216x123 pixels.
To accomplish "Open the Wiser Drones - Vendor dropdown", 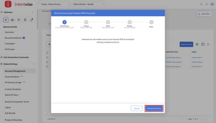I will click(89, 4).
